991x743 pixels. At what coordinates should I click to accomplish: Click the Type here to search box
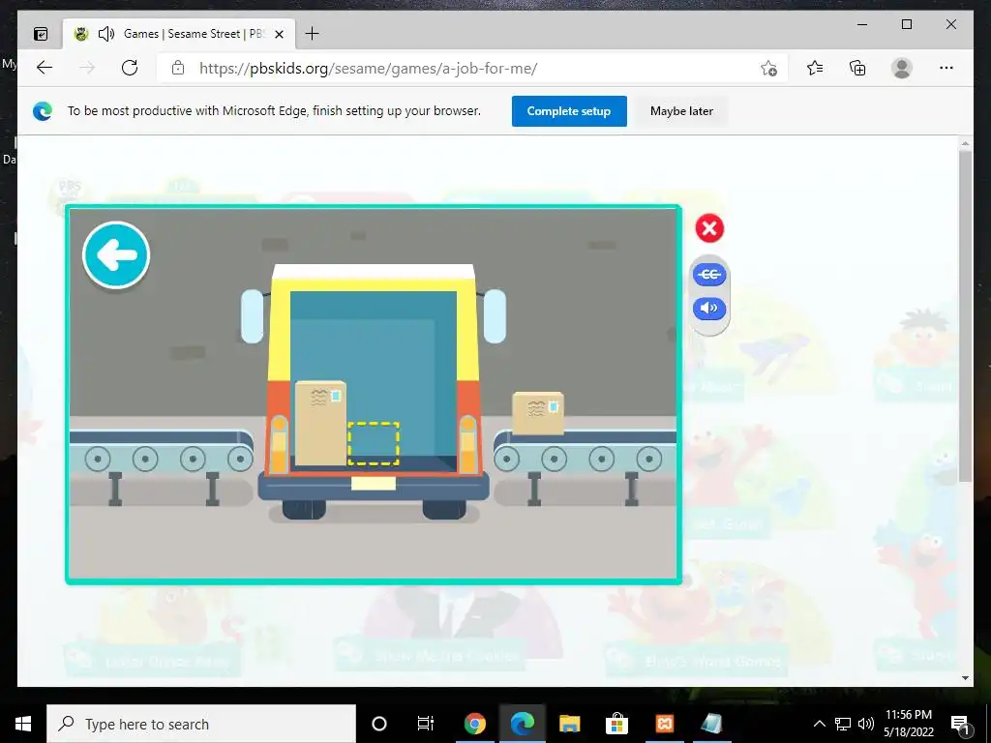201,724
